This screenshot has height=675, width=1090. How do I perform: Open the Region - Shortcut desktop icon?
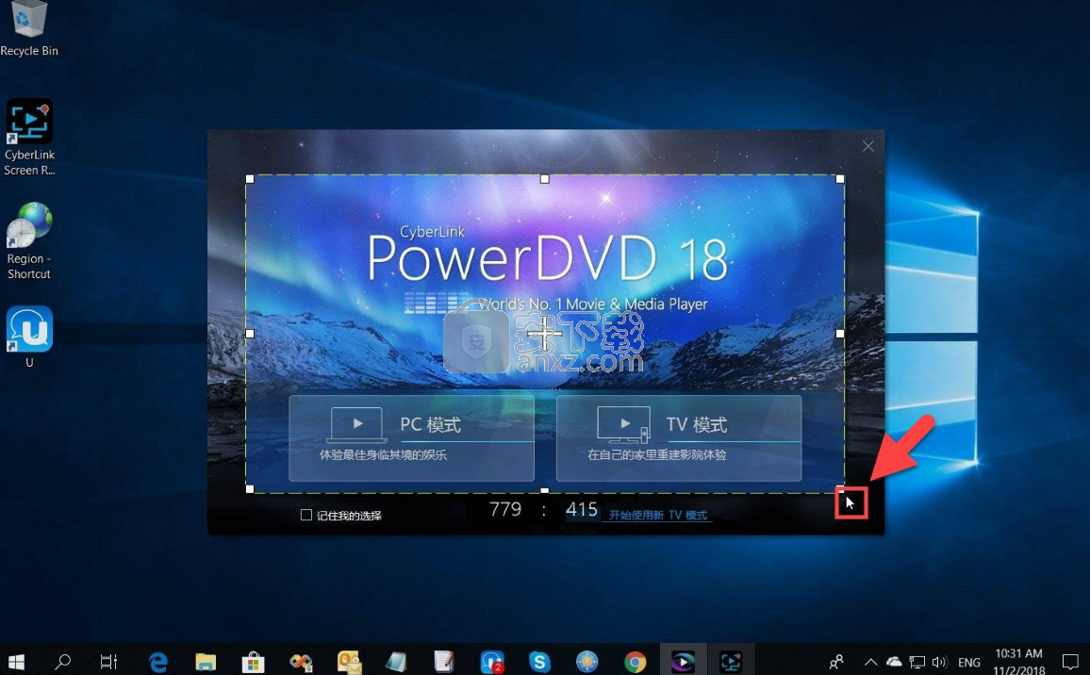pyautogui.click(x=29, y=241)
